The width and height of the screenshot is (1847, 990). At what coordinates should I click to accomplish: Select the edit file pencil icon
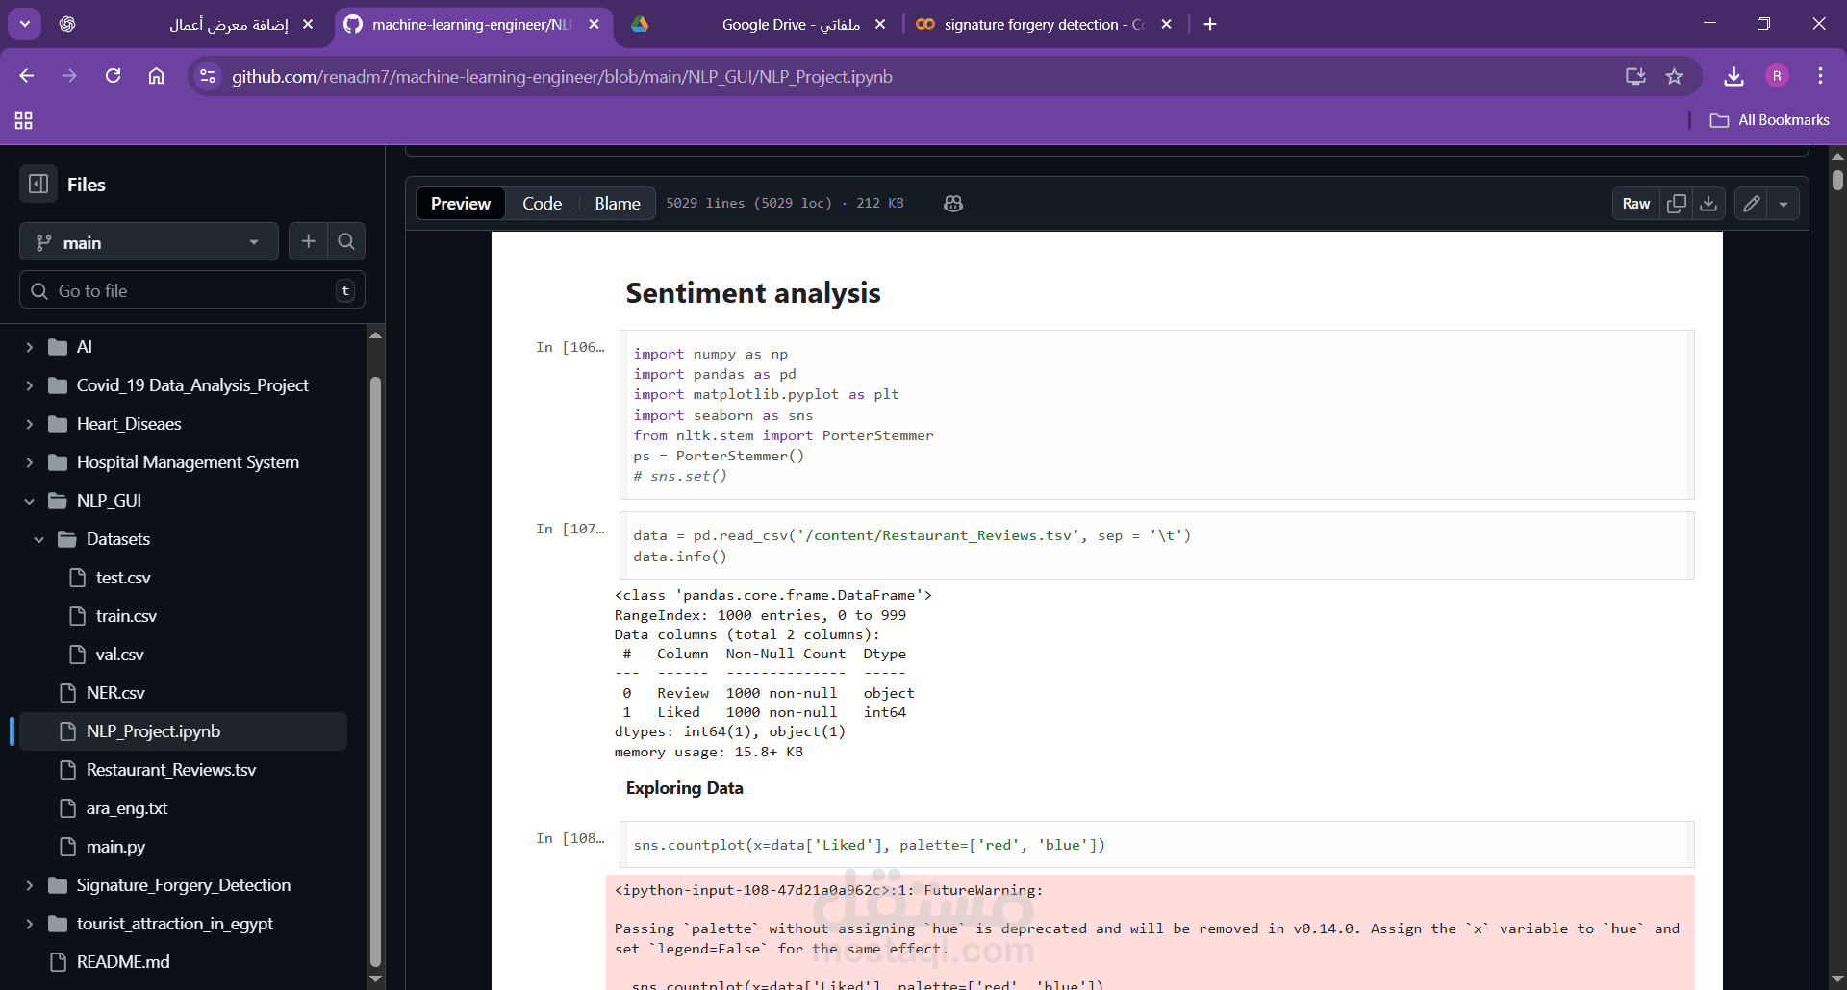(x=1753, y=203)
